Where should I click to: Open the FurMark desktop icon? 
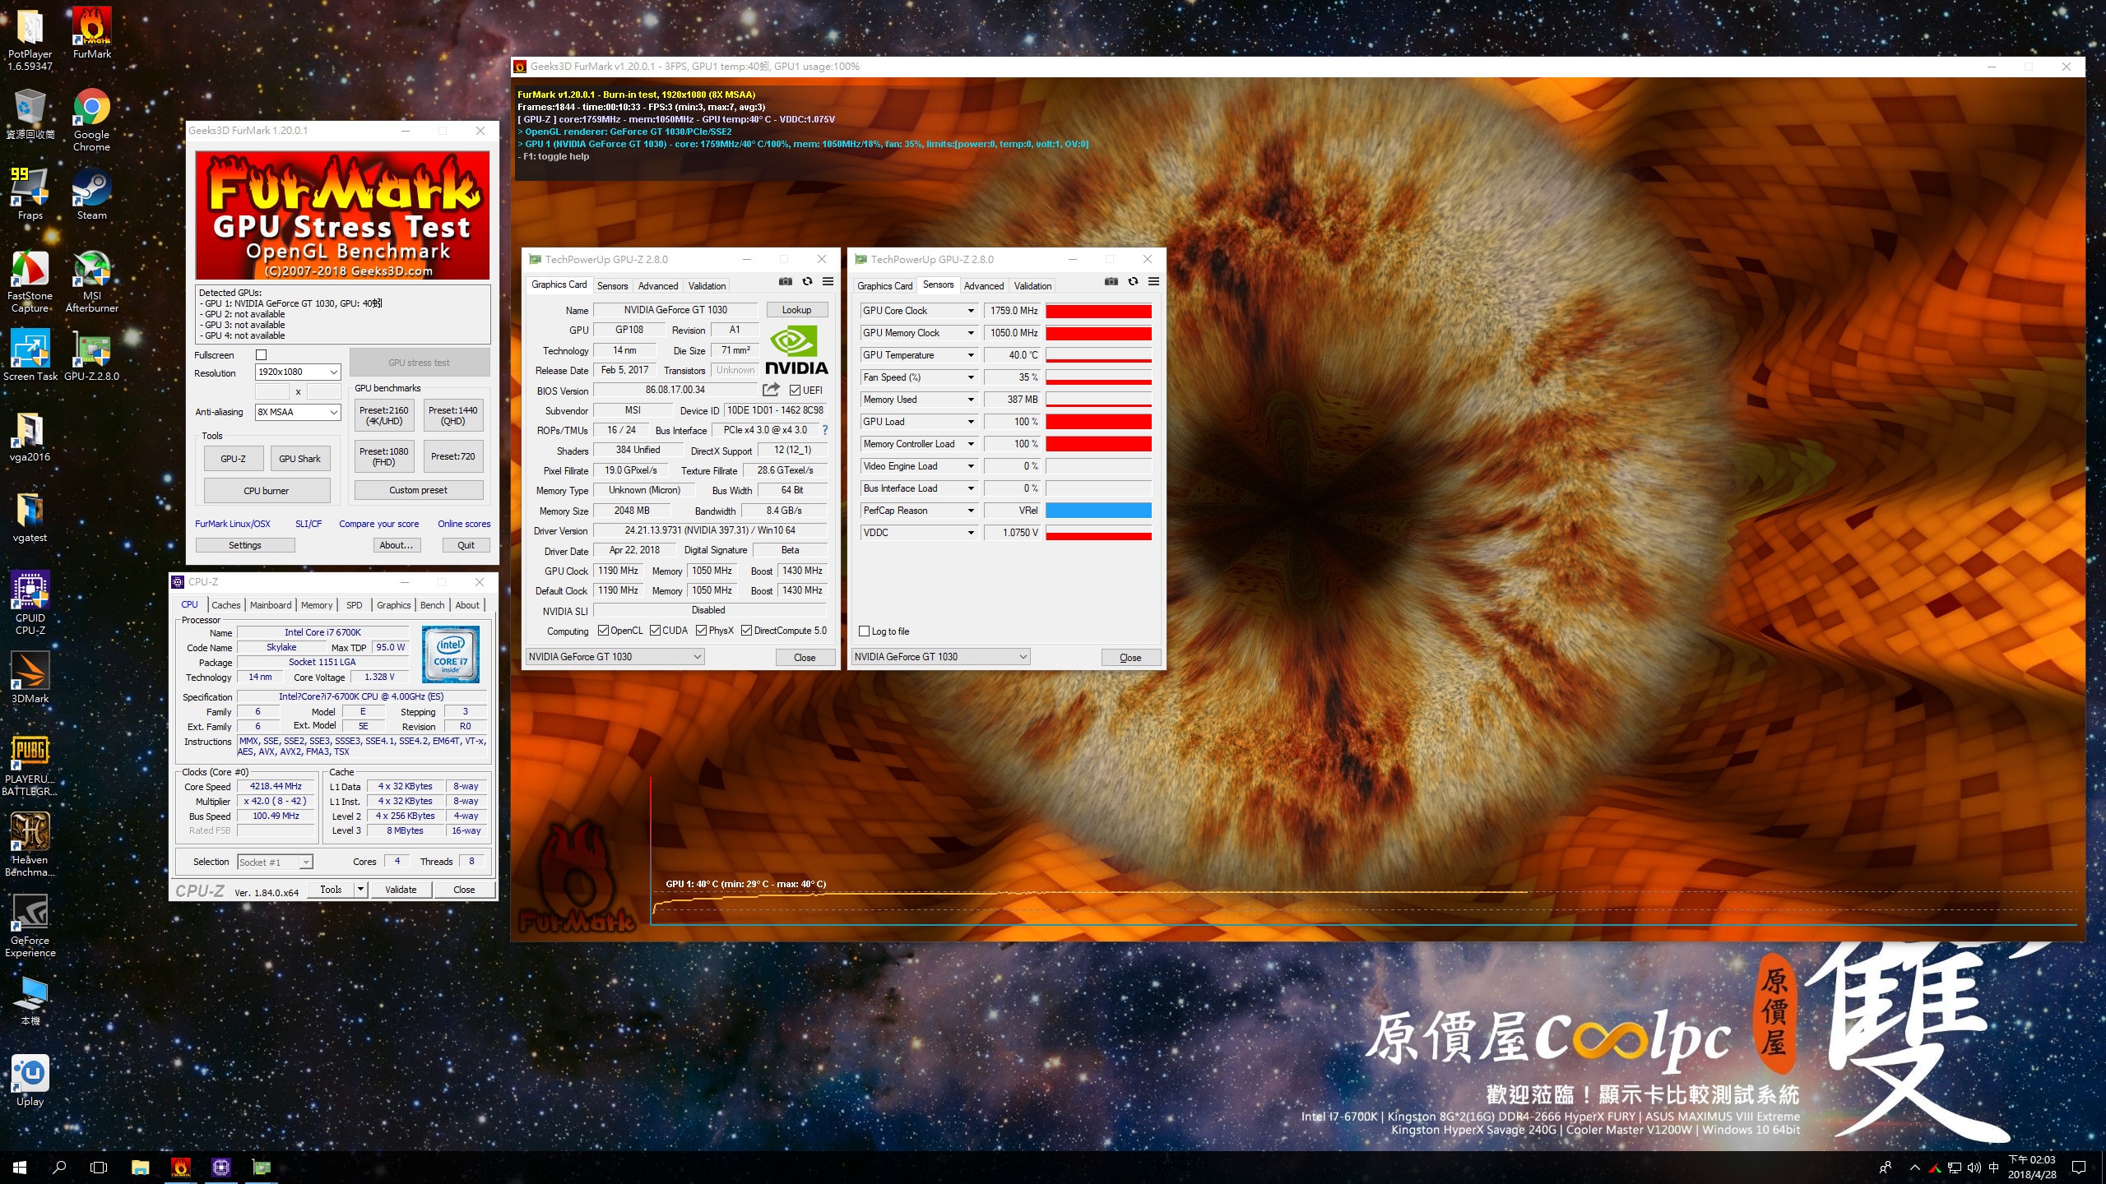pos(92,34)
